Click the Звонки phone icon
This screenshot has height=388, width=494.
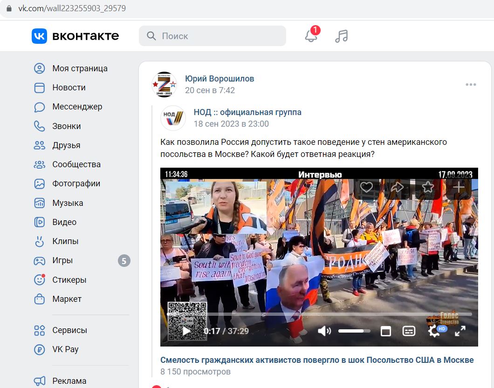[40, 126]
